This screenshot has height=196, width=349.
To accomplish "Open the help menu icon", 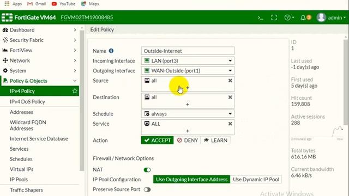I will [x=289, y=17].
